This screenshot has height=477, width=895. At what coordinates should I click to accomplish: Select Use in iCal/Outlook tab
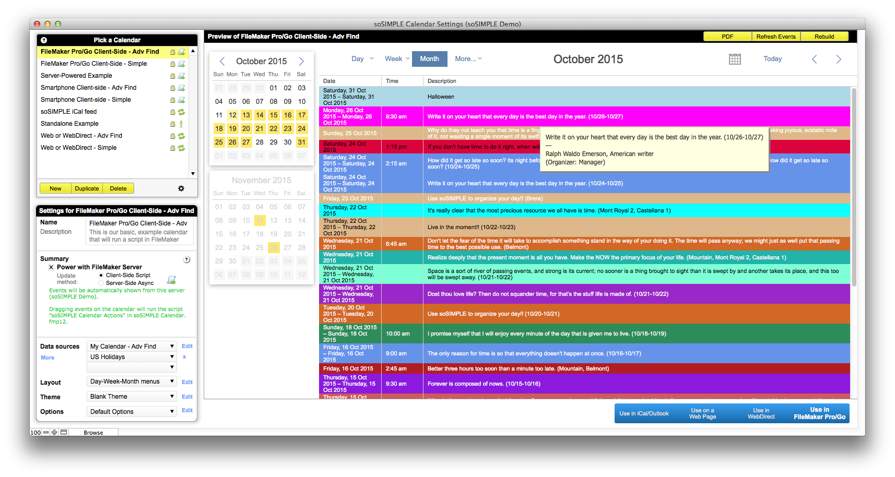(x=644, y=413)
